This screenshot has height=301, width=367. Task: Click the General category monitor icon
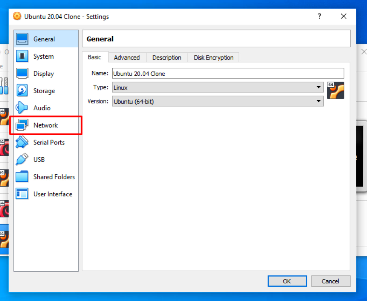point(22,39)
